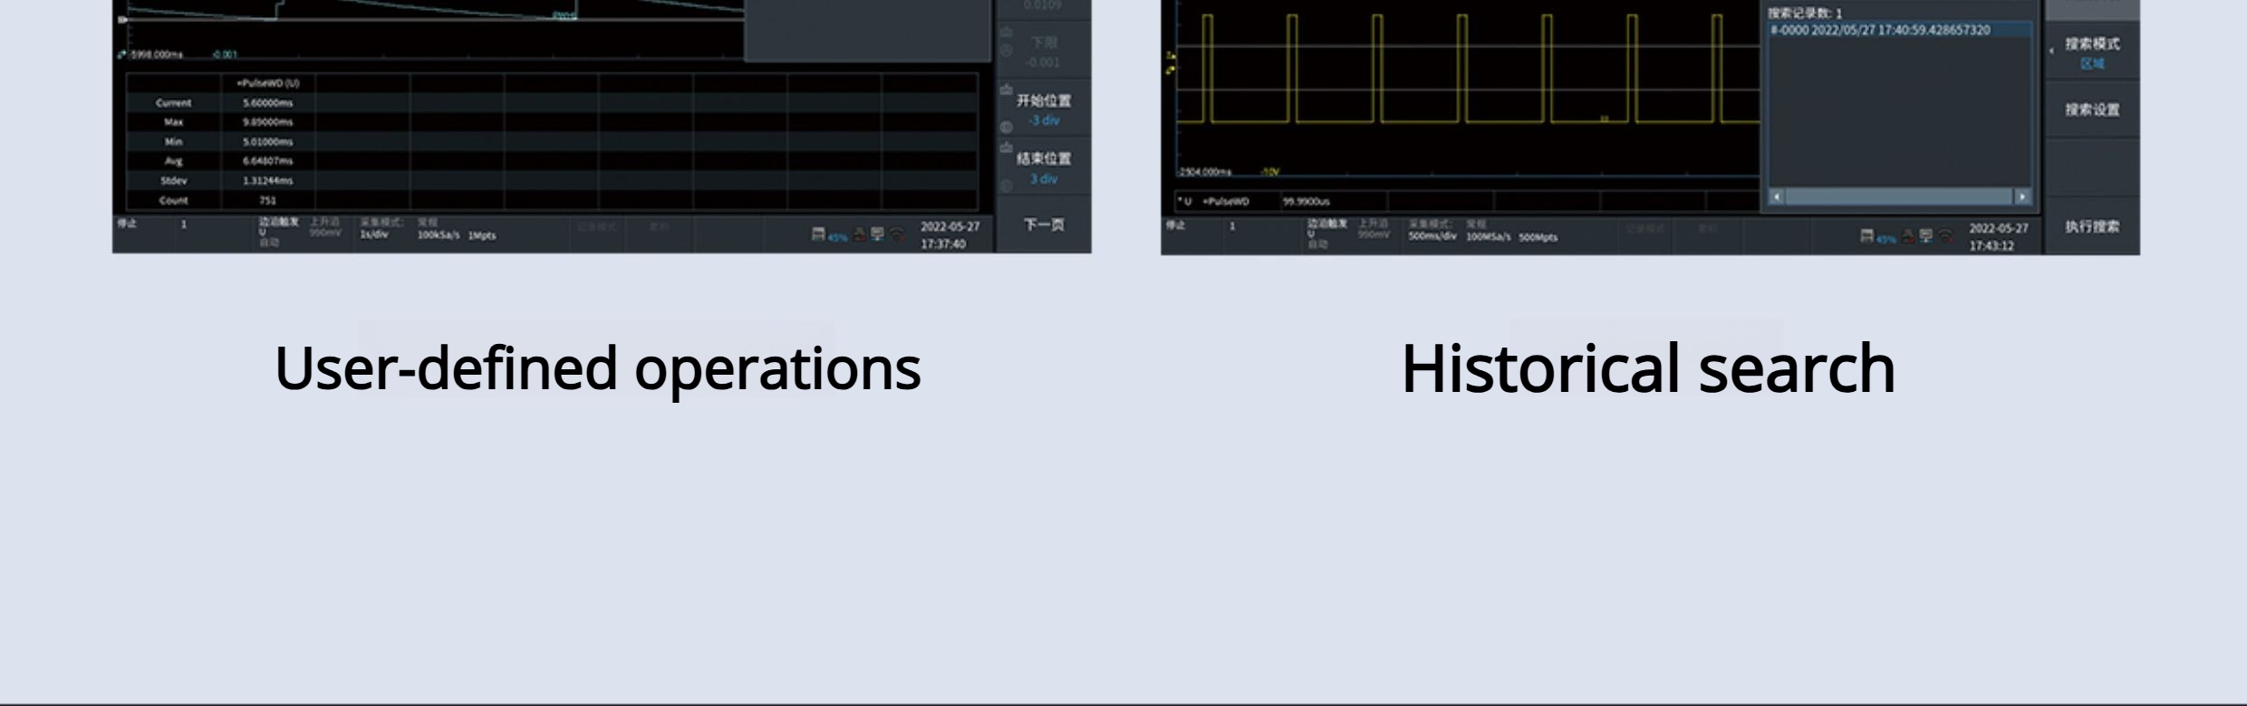The image size is (2247, 706).
Task: Click the 下限 -0.001 lower limit setting
Action: click(x=1044, y=52)
